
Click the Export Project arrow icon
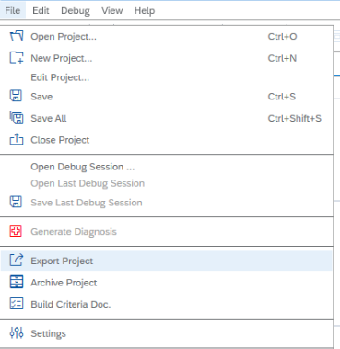(17, 260)
